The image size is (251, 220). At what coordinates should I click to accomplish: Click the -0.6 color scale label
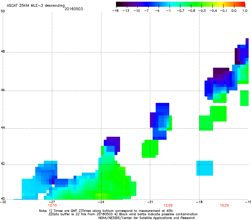click(x=191, y=11)
